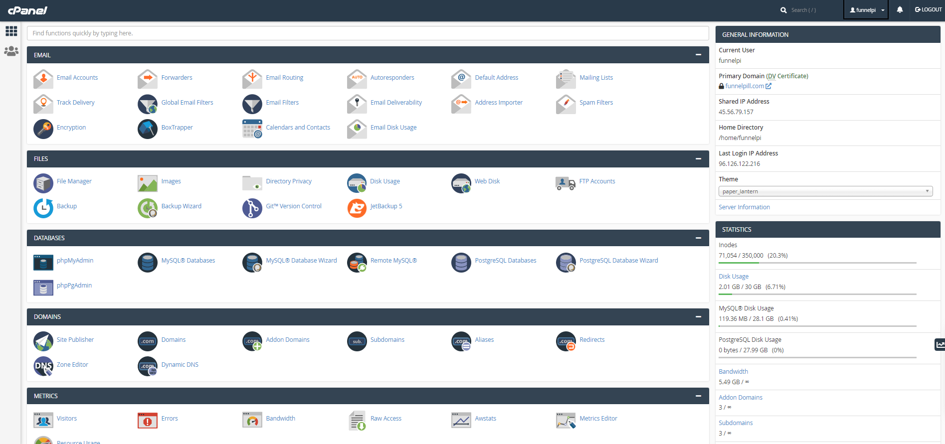Viewport: 945px width, 444px height.
Task: Click the LOGOUT button
Action: (928, 9)
